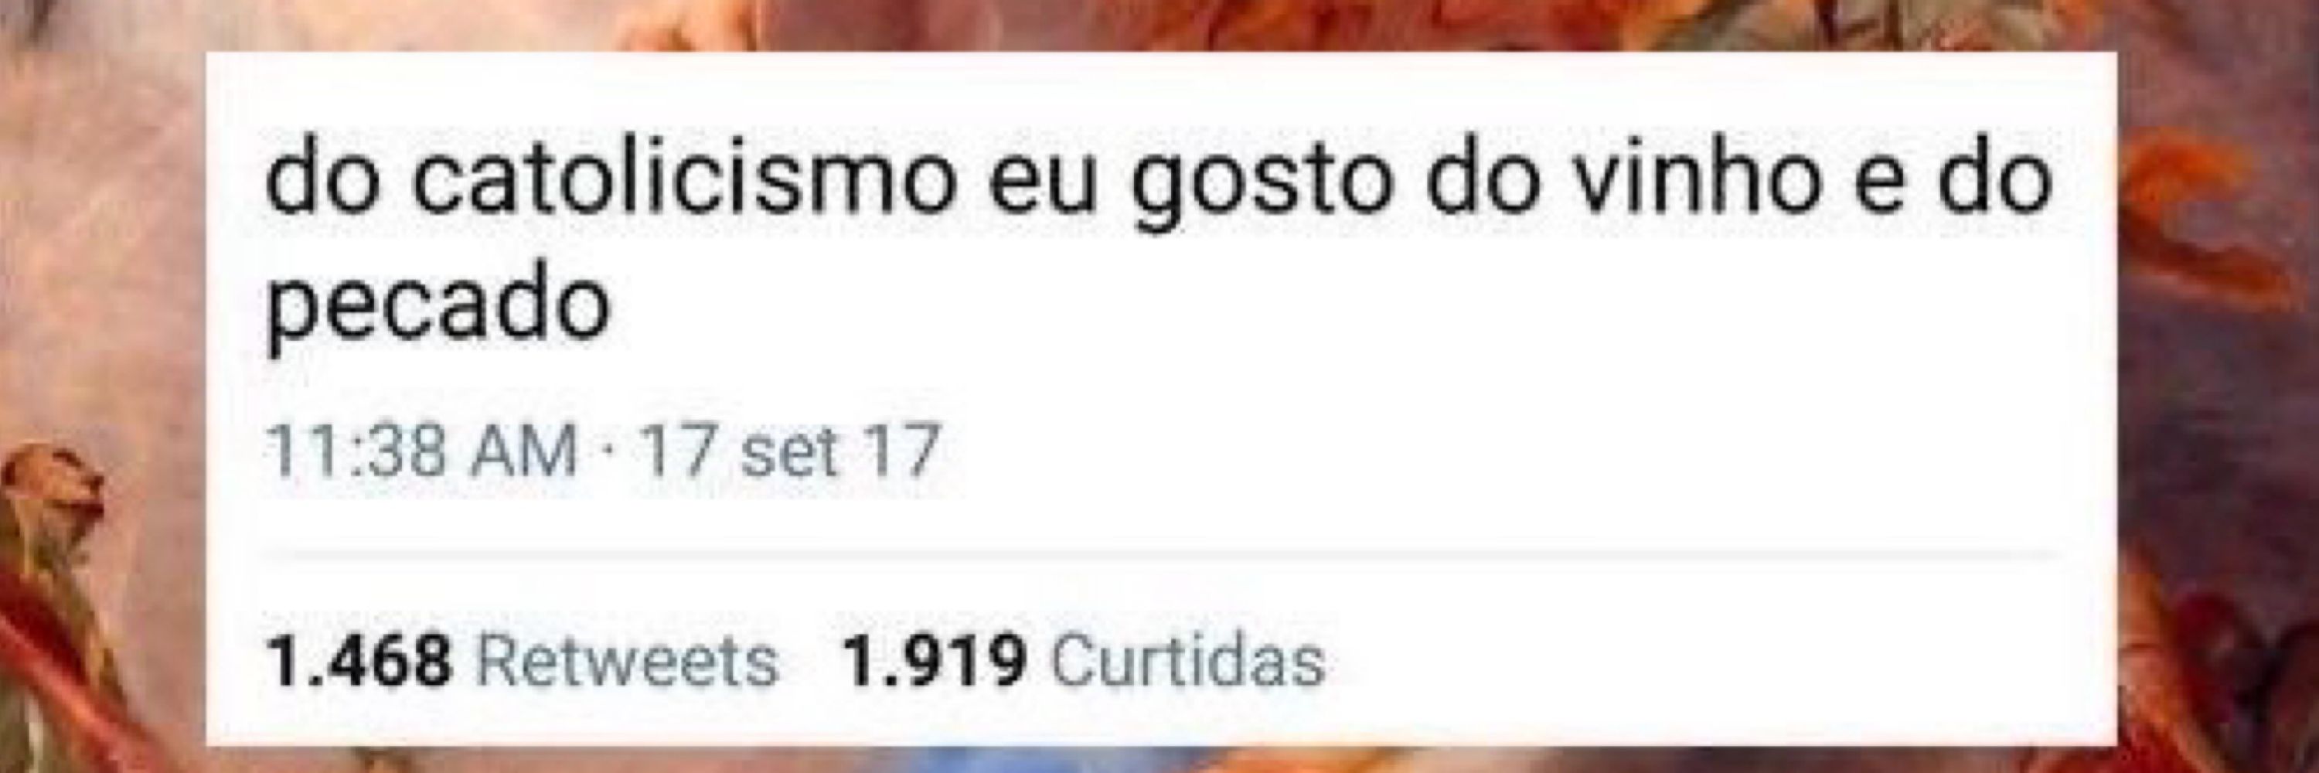Click the painting background left of card
This screenshot has height=773, width=2319.
pyautogui.click(x=99, y=387)
